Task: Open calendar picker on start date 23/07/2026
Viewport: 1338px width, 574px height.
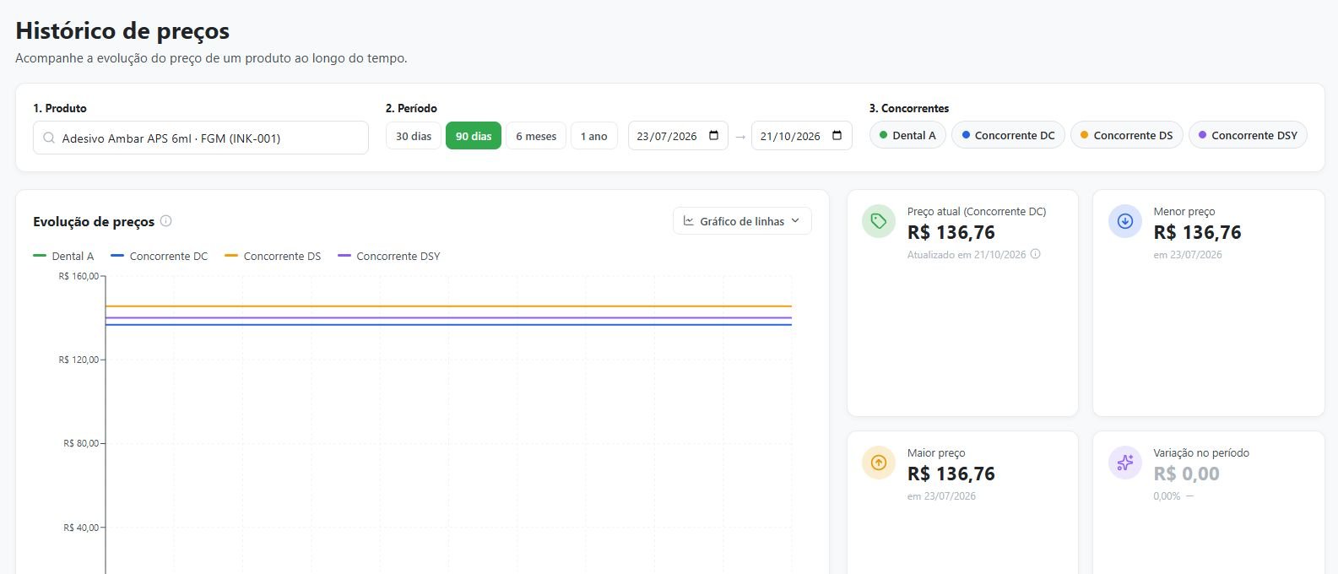Action: 713,136
